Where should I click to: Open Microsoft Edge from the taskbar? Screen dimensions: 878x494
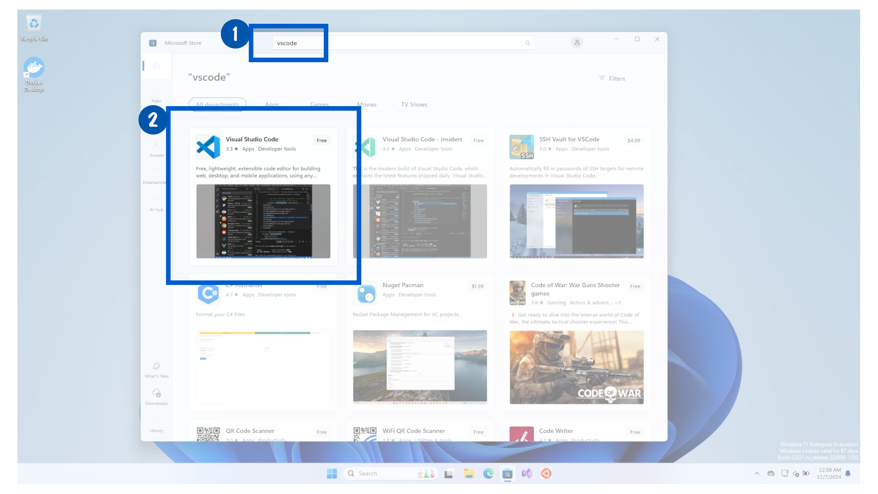point(488,473)
